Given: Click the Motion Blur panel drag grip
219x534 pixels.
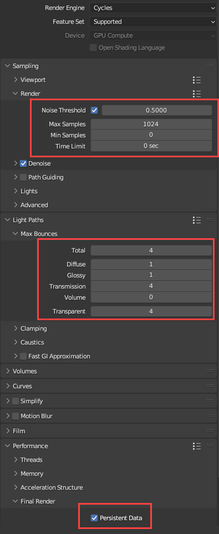Looking at the screenshot, I should pyautogui.click(x=210, y=416).
